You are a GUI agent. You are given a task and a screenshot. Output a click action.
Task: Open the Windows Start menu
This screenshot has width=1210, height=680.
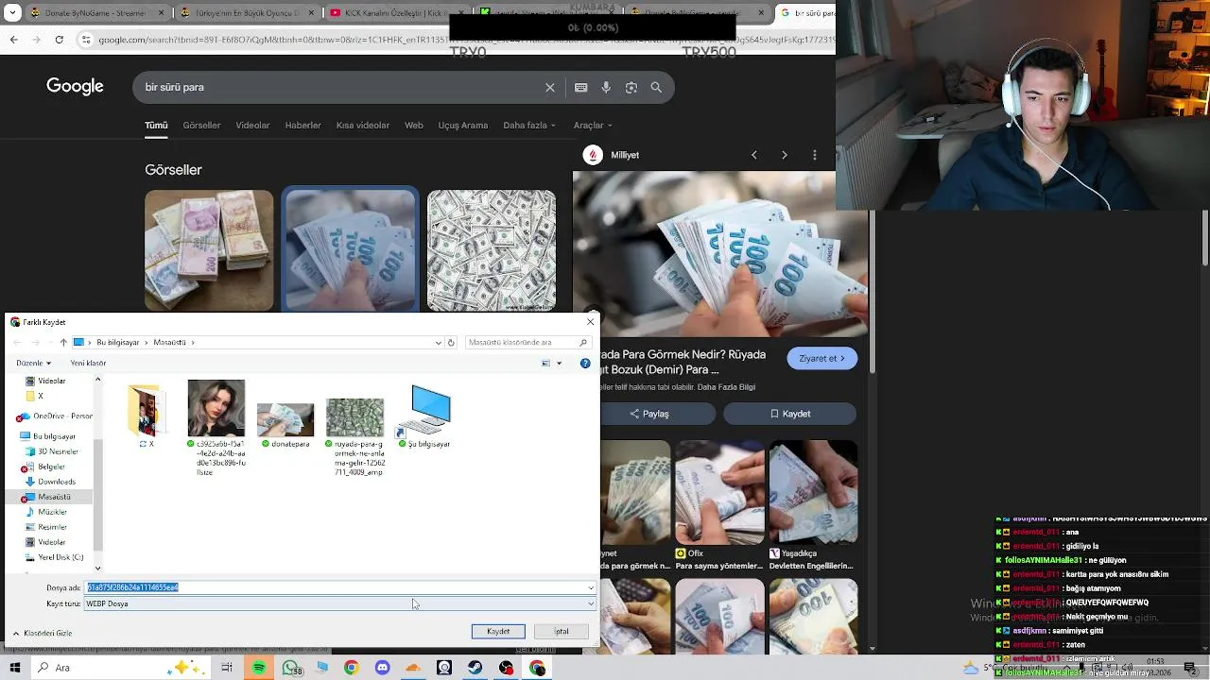click(15, 668)
